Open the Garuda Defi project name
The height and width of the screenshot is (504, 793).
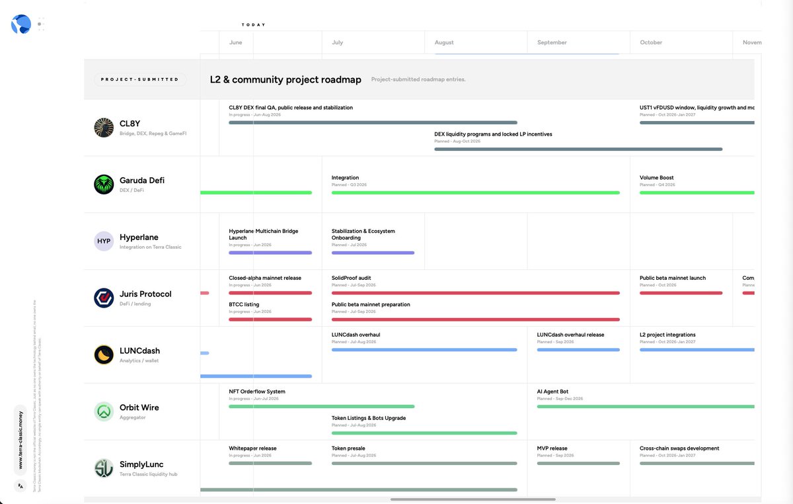point(142,180)
